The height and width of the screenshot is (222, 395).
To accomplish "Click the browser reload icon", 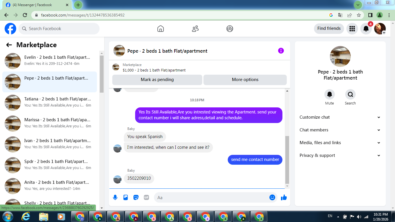I will click(25, 15).
